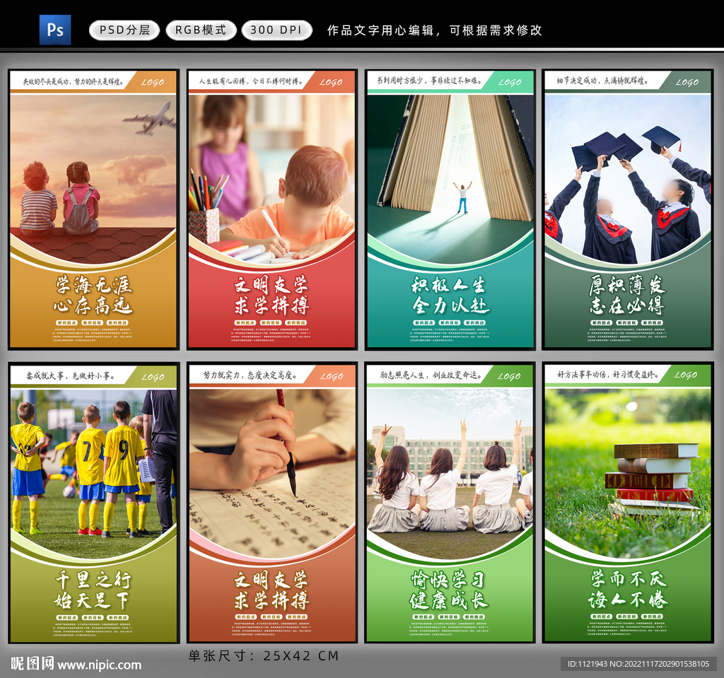The width and height of the screenshot is (724, 678).
Task: Click LOGO on the 学而不厌 poster
Action: pyautogui.click(x=686, y=375)
